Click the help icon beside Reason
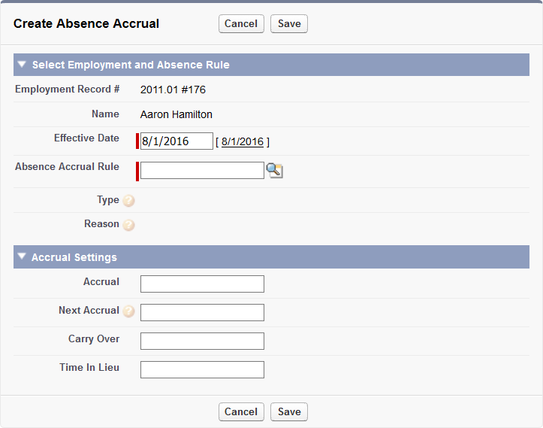 point(128,225)
